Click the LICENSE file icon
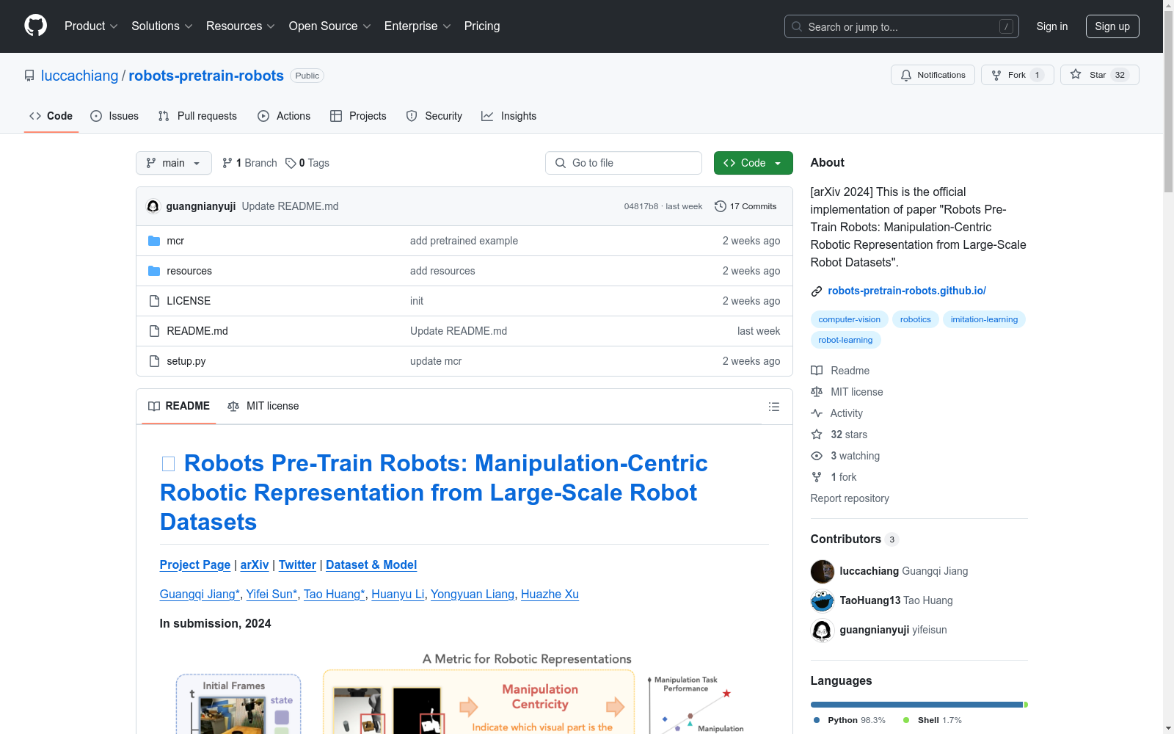 click(x=154, y=301)
